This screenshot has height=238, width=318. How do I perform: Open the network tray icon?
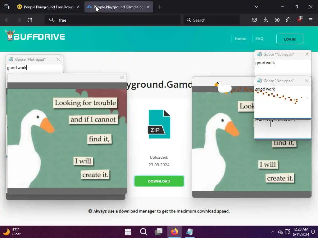click(x=287, y=232)
